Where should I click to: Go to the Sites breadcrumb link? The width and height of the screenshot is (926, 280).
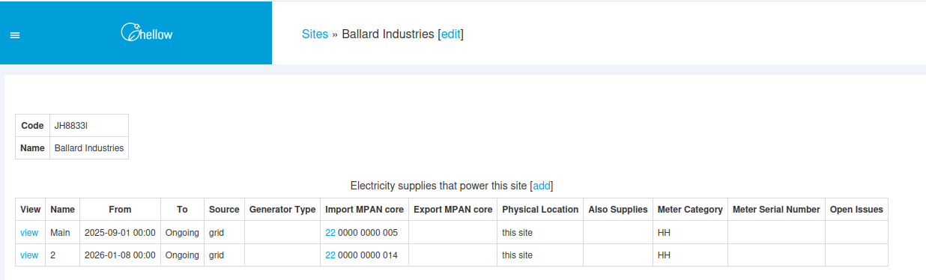point(315,34)
